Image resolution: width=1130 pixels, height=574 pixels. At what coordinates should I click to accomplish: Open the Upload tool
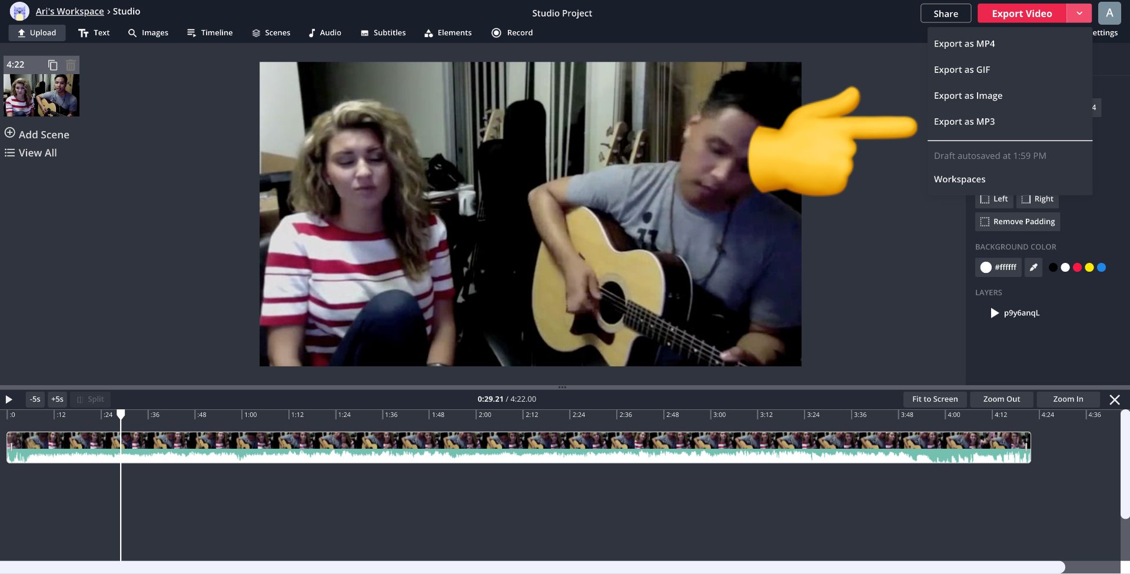36,32
